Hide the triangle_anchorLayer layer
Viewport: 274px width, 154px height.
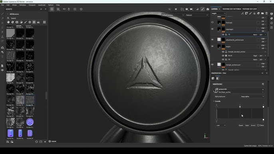[212, 64]
